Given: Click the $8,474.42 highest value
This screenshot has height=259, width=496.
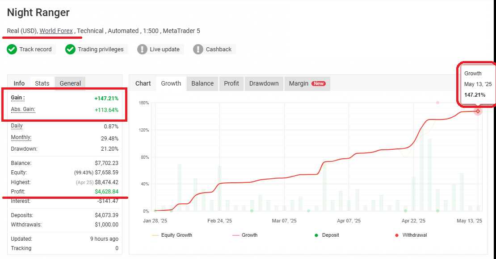Looking at the screenshot, I should click(x=107, y=182).
